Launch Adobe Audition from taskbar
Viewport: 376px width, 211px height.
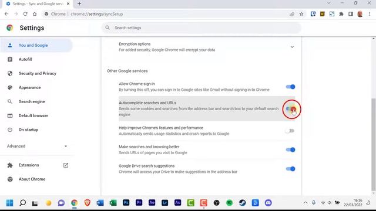point(178,203)
